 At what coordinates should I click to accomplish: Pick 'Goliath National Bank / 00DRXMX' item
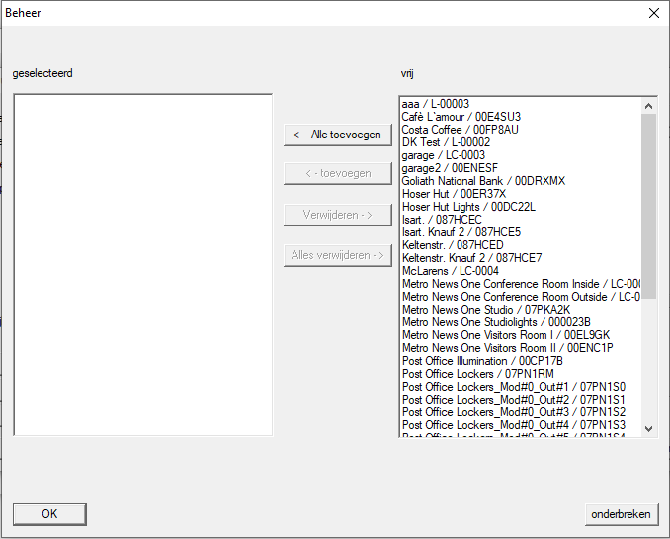click(x=483, y=181)
